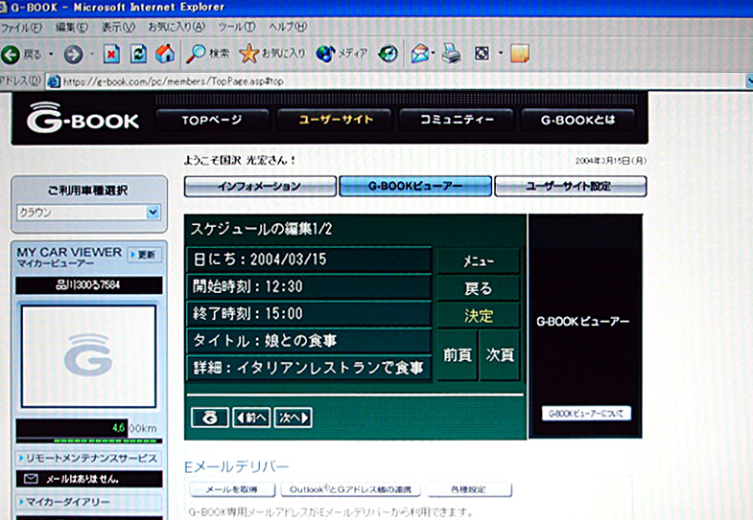
Task: Click 更新 button in My Car Viewer
Action: point(145,255)
